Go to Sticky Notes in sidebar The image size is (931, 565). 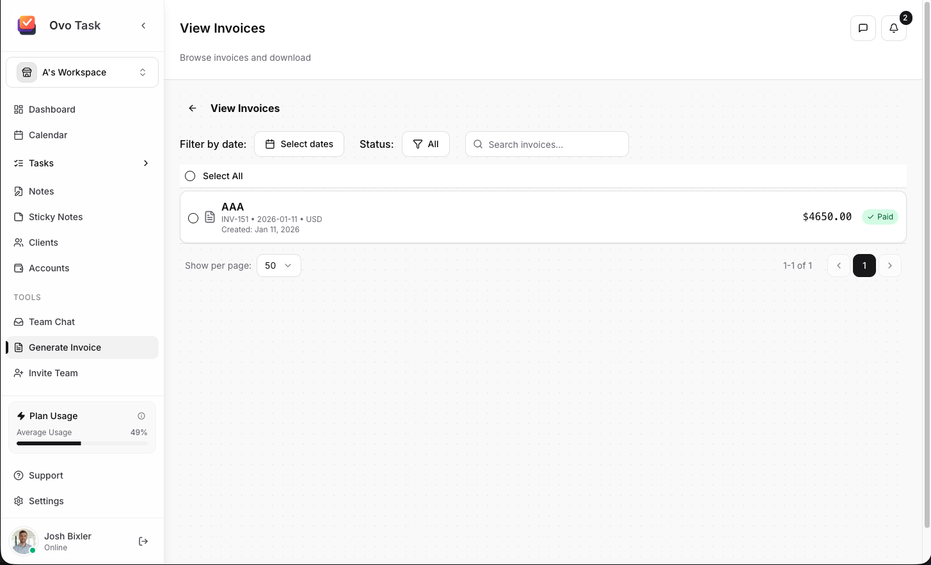(x=56, y=217)
